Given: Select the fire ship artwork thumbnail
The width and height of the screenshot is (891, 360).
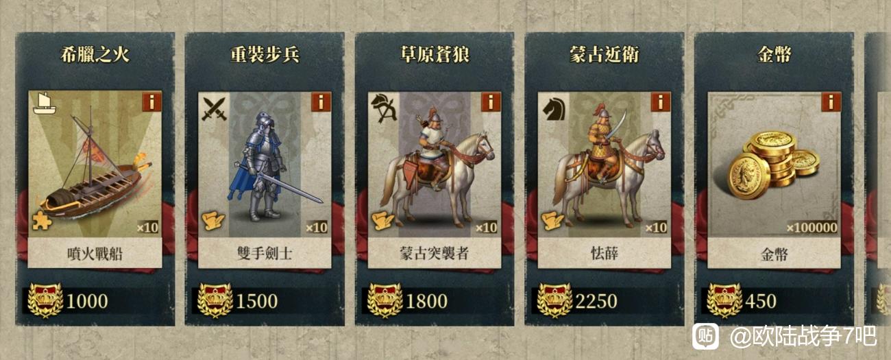Looking at the screenshot, I should click(x=95, y=164).
